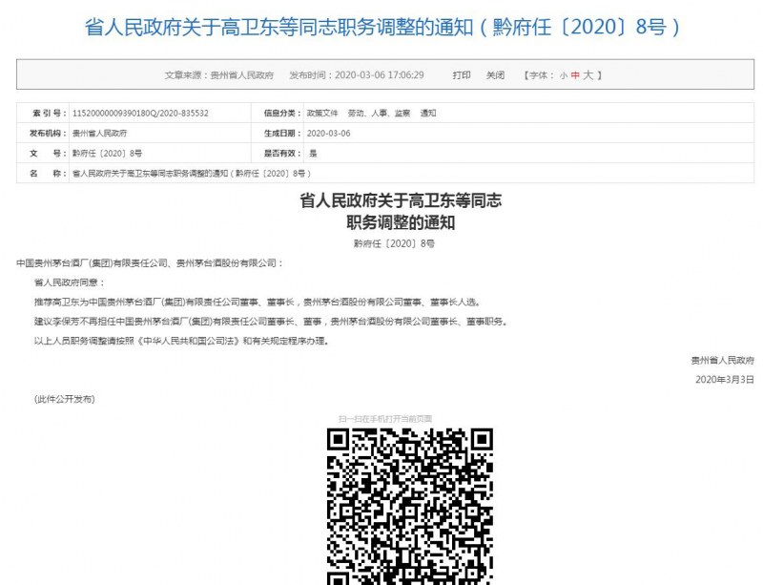Click the blue page title heading
Image resolution: width=763 pixels, height=585 pixels.
pyautogui.click(x=382, y=27)
